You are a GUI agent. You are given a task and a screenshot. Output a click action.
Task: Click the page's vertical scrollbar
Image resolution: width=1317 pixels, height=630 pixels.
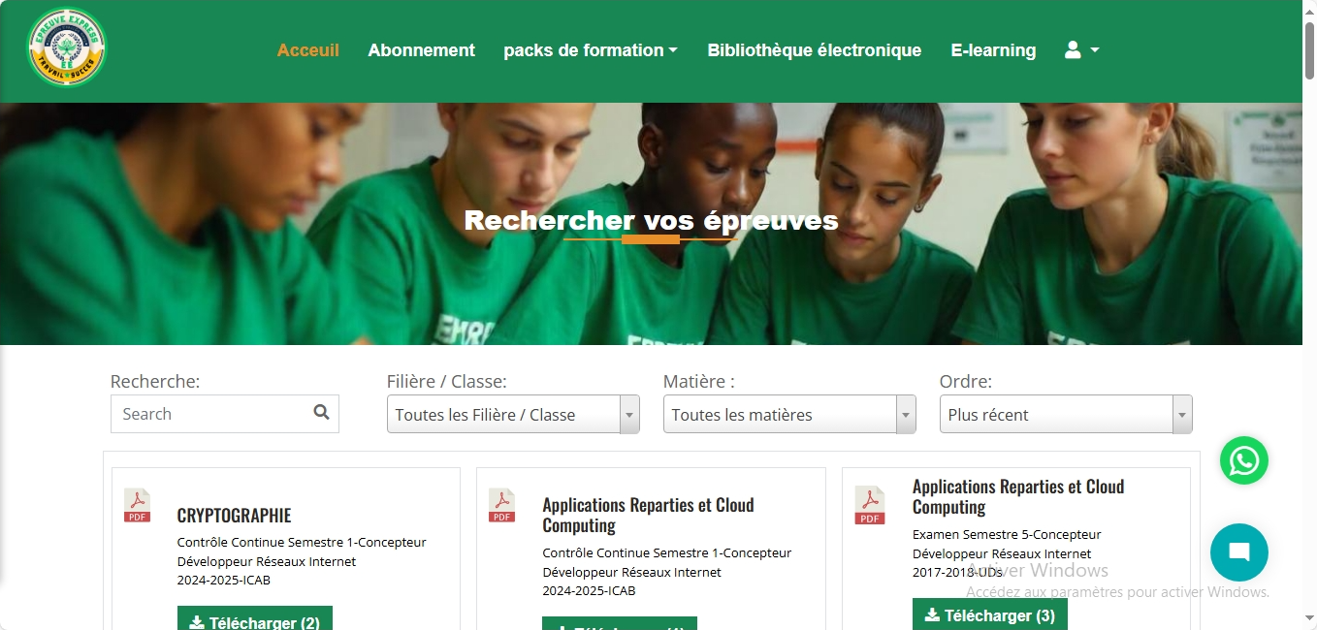(1309, 315)
